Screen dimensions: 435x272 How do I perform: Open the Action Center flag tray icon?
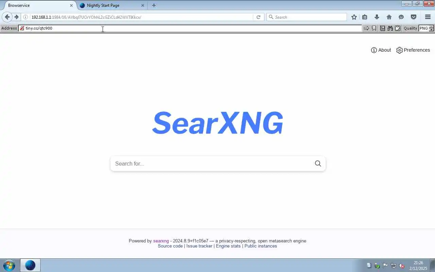click(x=385, y=266)
